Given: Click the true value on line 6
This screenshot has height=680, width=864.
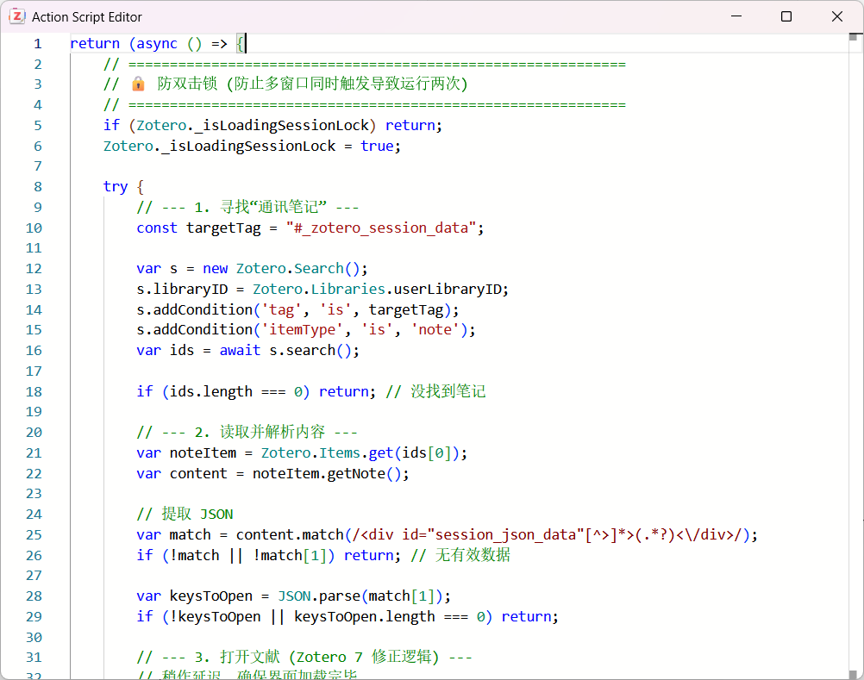Looking at the screenshot, I should pos(377,147).
